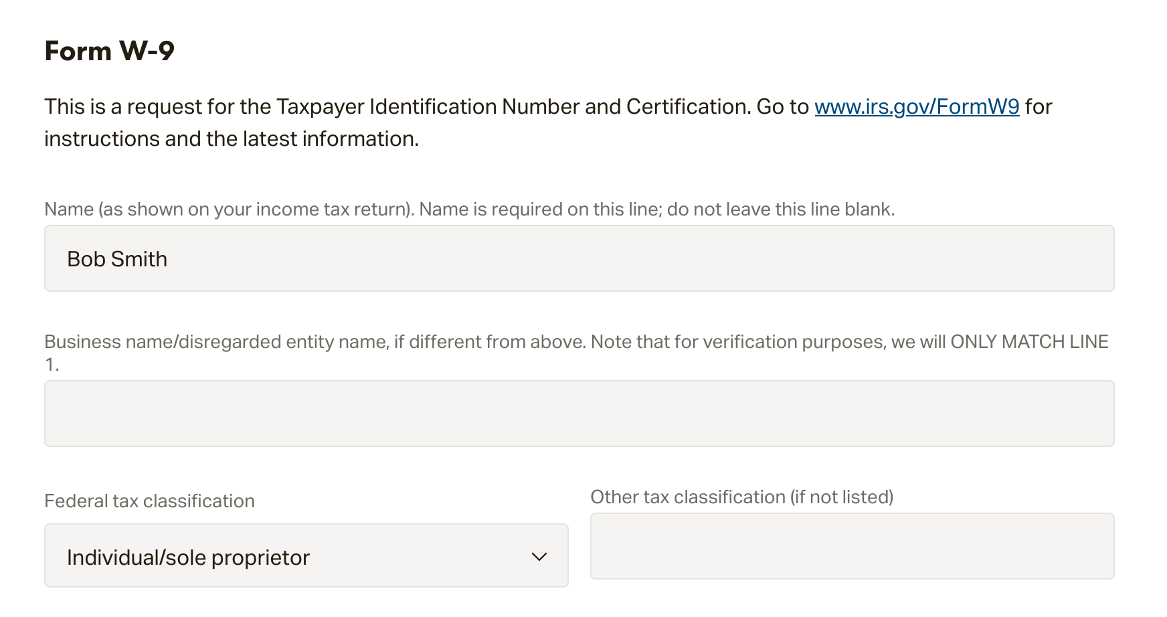Open the www.irs.gov/FormW9 link
Viewport: 1167px width, 617px height.
(x=916, y=107)
